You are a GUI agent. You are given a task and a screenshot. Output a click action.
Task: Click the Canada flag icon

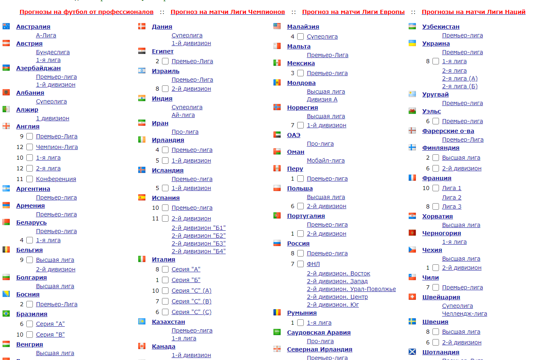[x=142, y=346]
